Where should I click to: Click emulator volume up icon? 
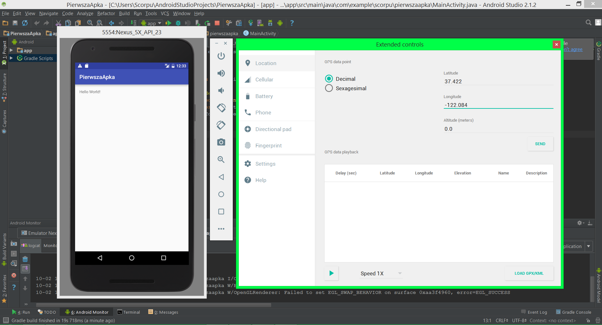coord(221,73)
